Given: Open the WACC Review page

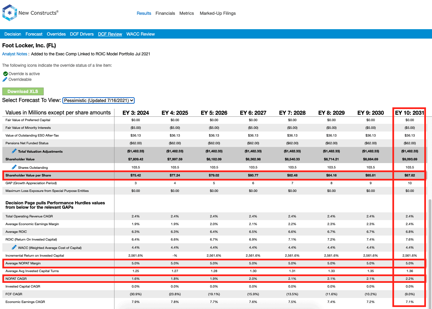Looking at the screenshot, I should click(141, 34).
